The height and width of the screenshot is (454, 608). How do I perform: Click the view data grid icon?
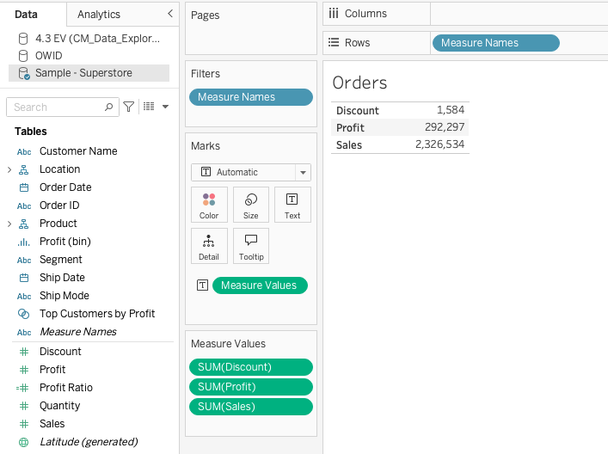tap(149, 107)
